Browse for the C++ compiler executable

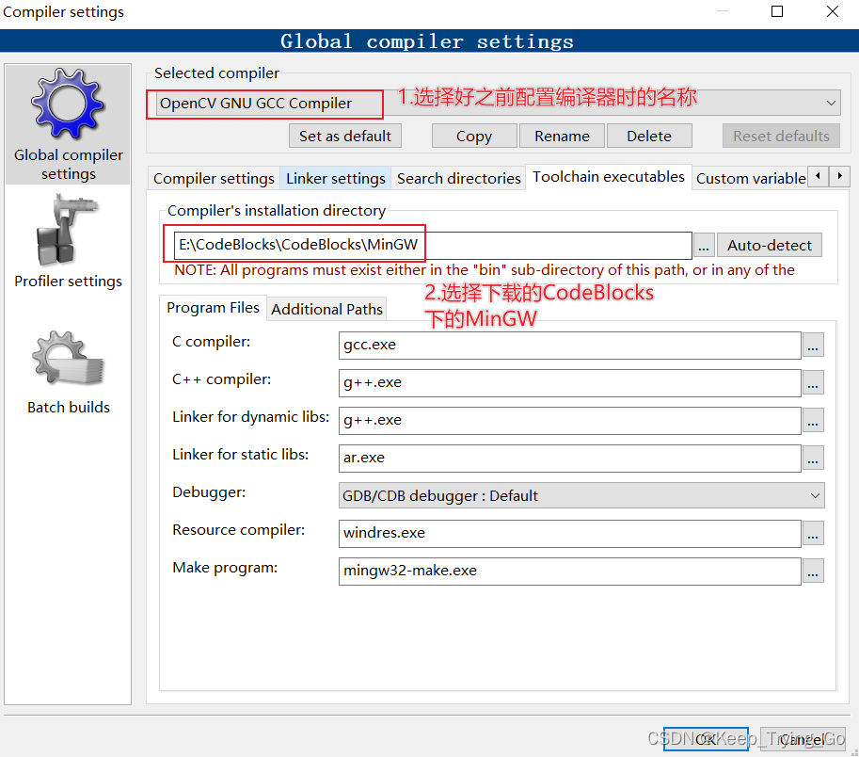pos(812,383)
